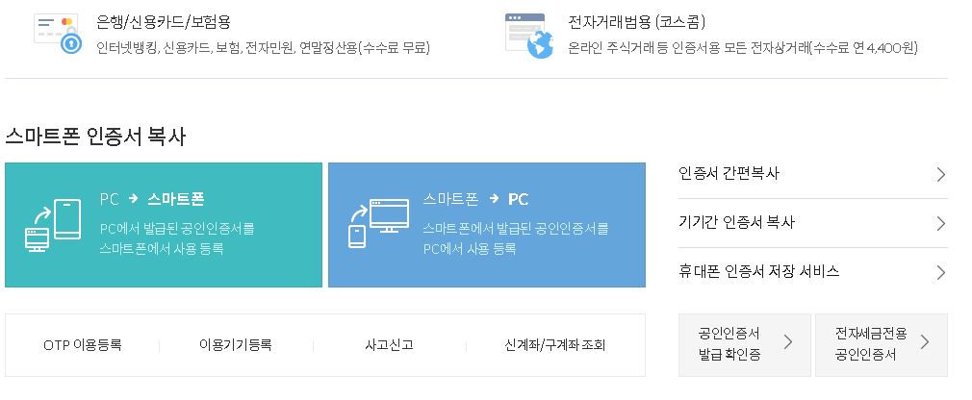Click the 전자세금전용 공인인증서 button

(x=881, y=345)
